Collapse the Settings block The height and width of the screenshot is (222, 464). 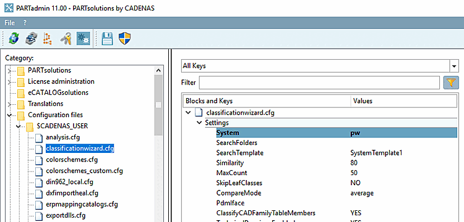coord(200,123)
